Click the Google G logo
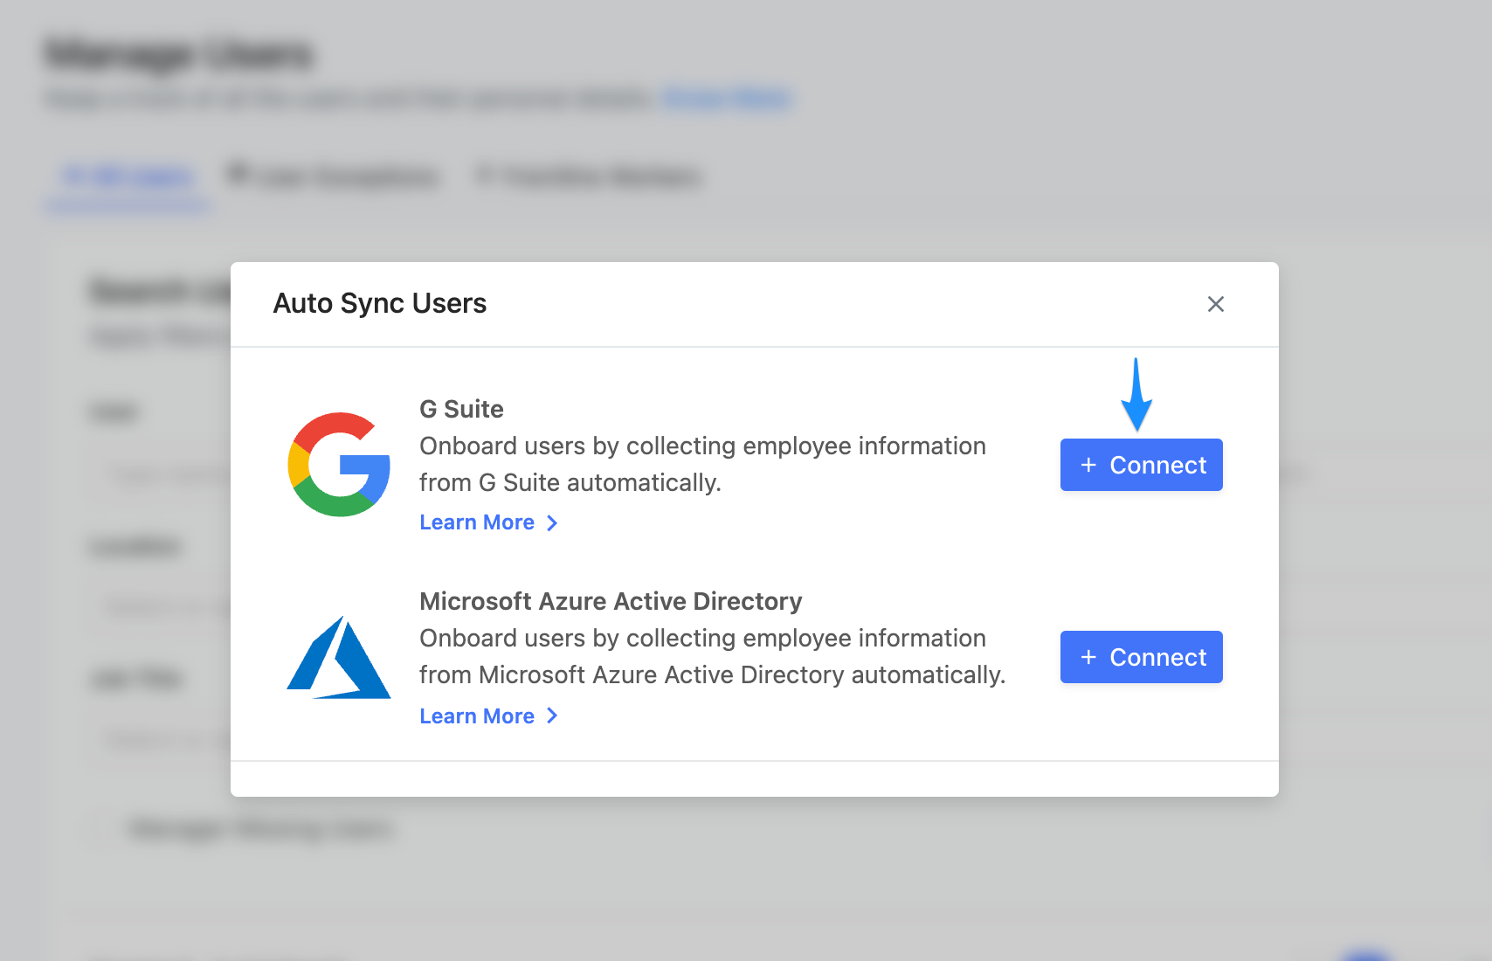Viewport: 1492px width, 961px height. (339, 465)
